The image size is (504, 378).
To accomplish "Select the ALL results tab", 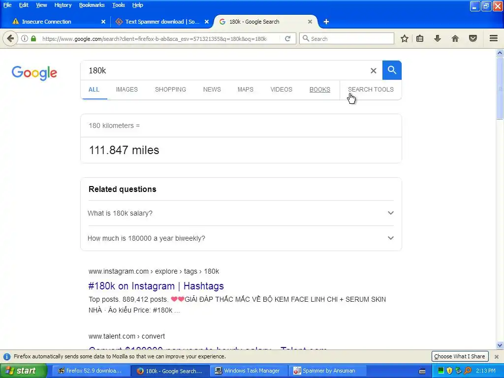I will click(x=94, y=90).
